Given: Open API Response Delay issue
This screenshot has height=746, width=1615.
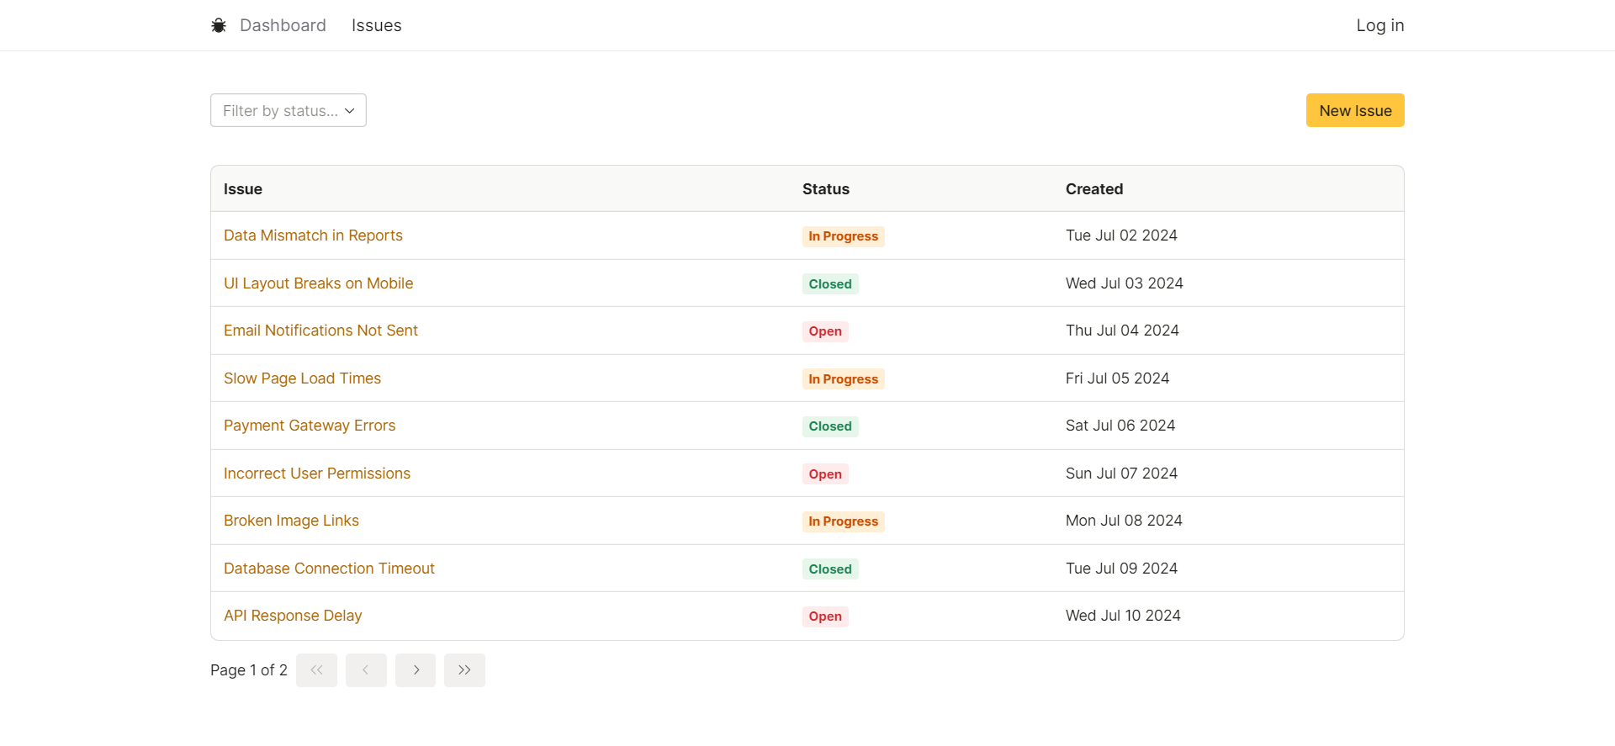Looking at the screenshot, I should (293, 616).
